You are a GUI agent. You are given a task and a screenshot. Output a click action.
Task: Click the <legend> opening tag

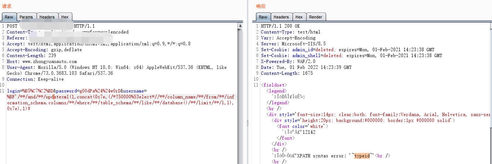pyautogui.click(x=276, y=91)
